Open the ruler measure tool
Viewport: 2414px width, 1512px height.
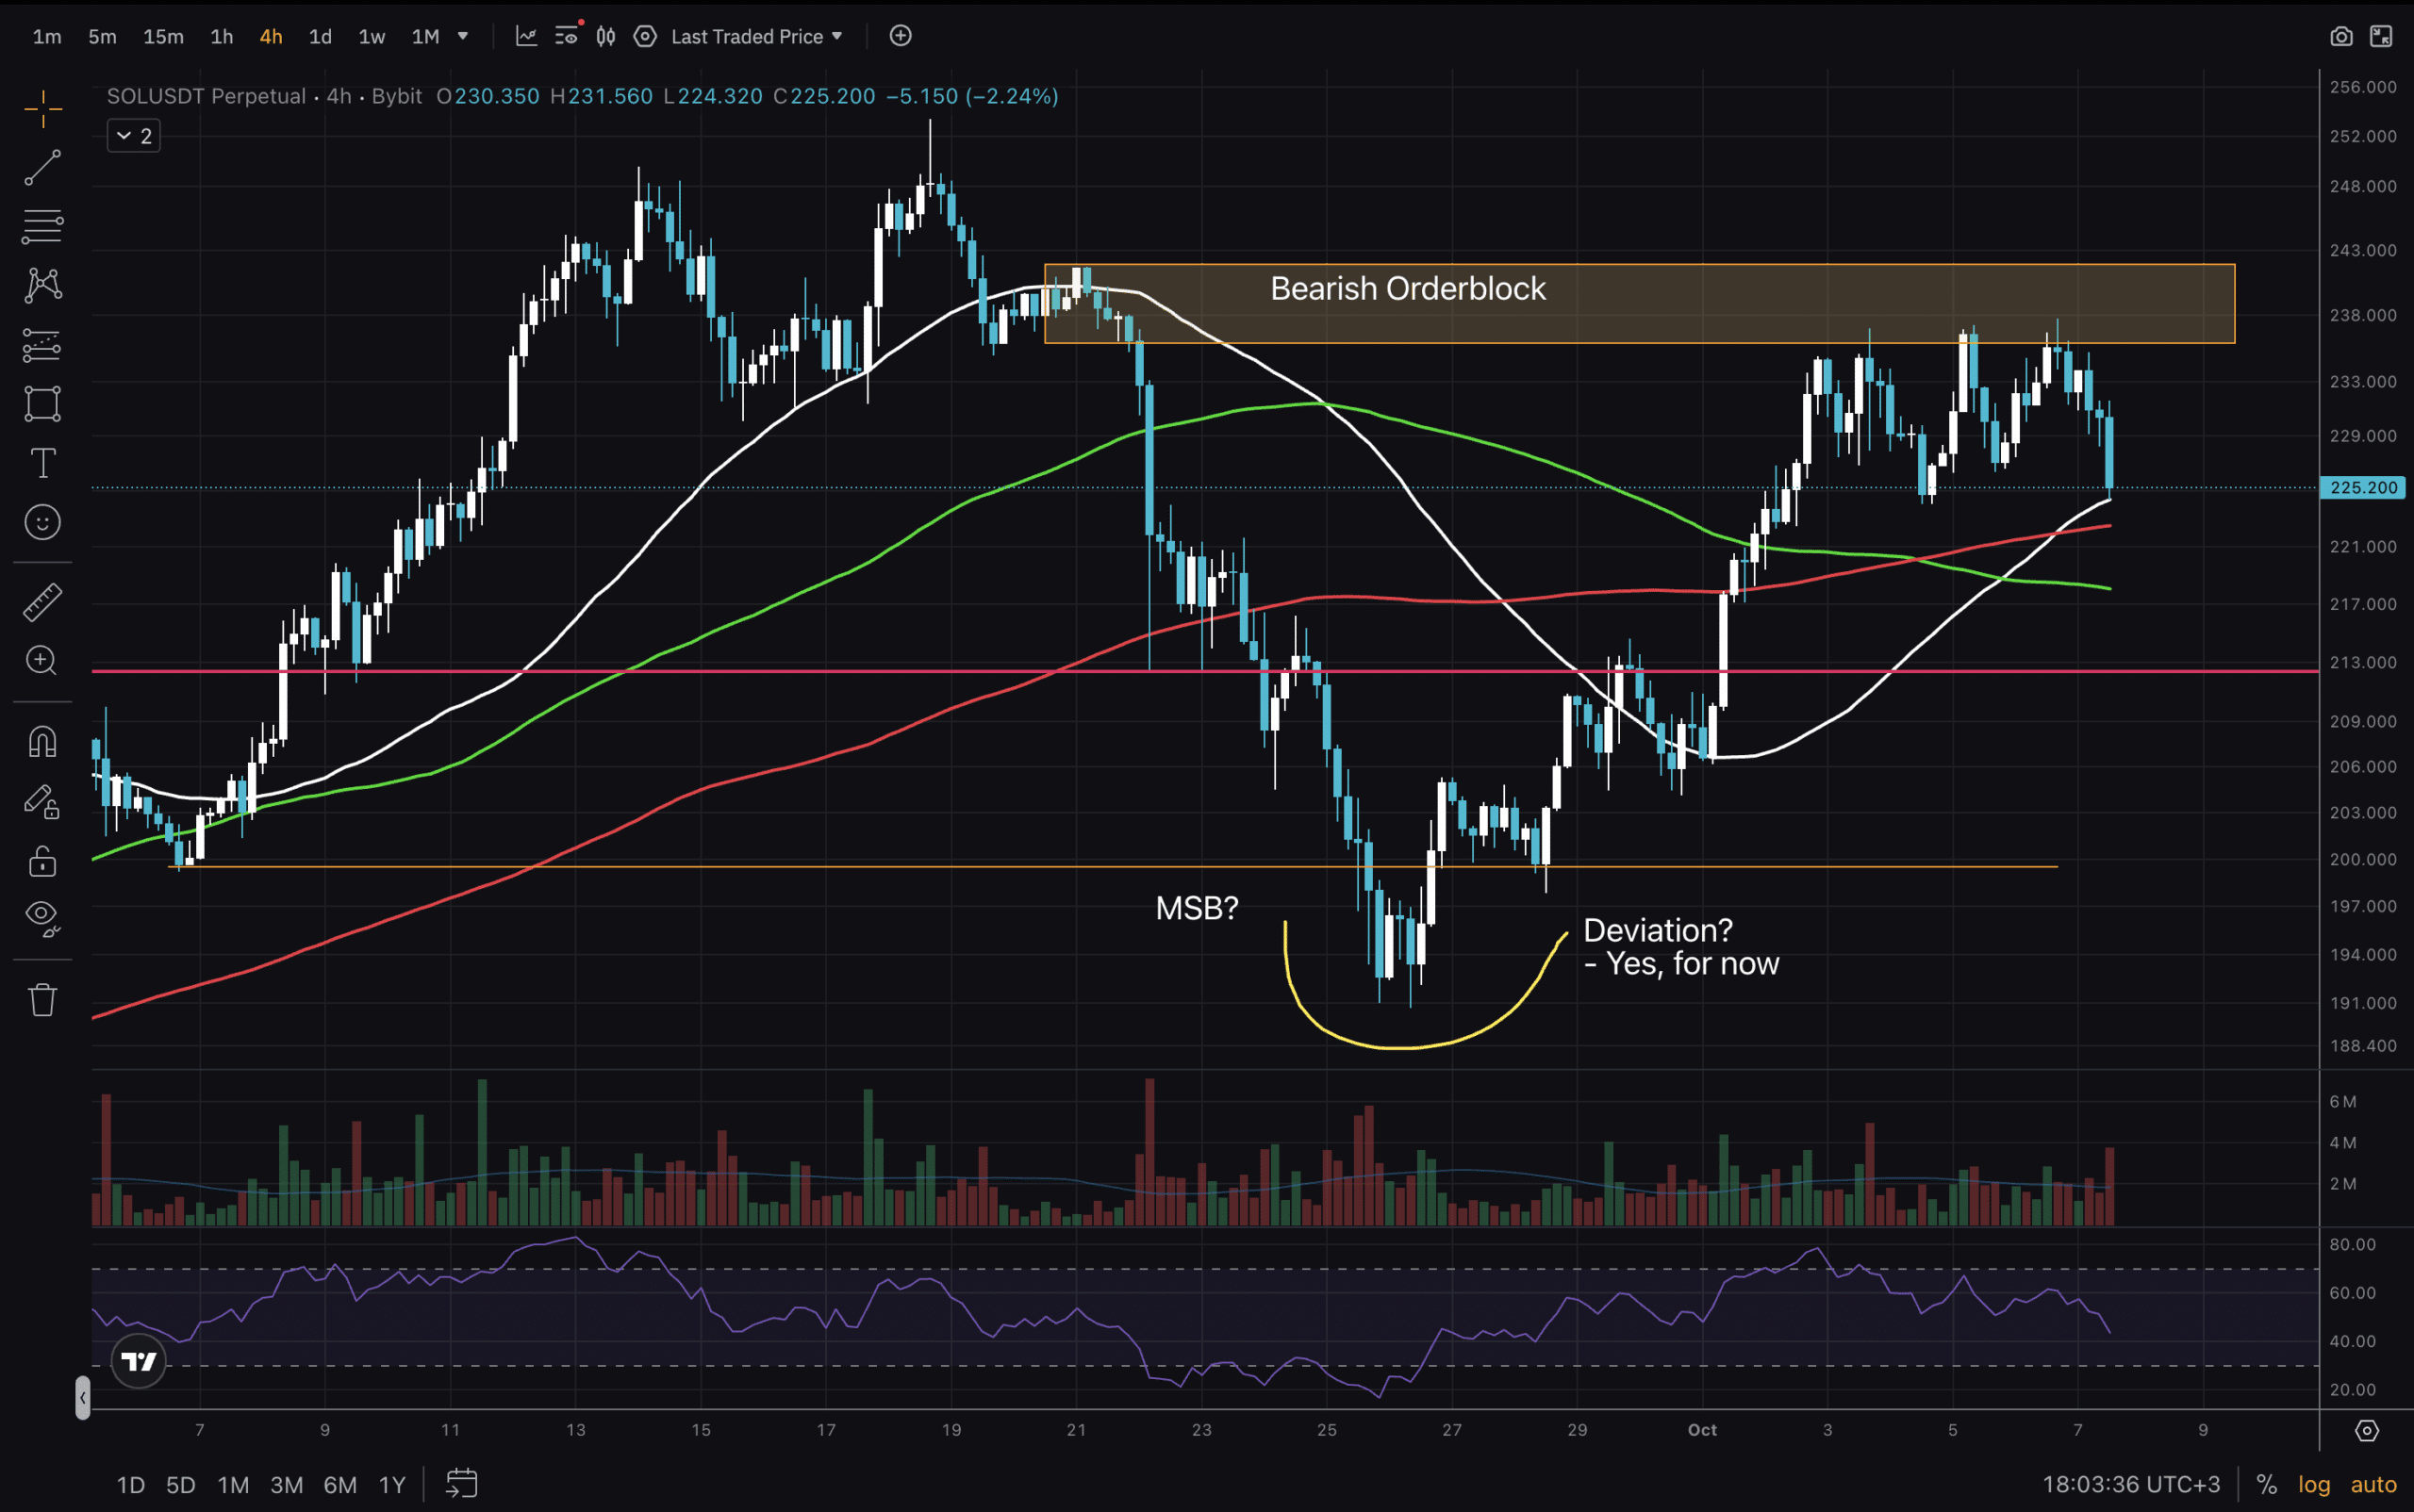point(42,601)
